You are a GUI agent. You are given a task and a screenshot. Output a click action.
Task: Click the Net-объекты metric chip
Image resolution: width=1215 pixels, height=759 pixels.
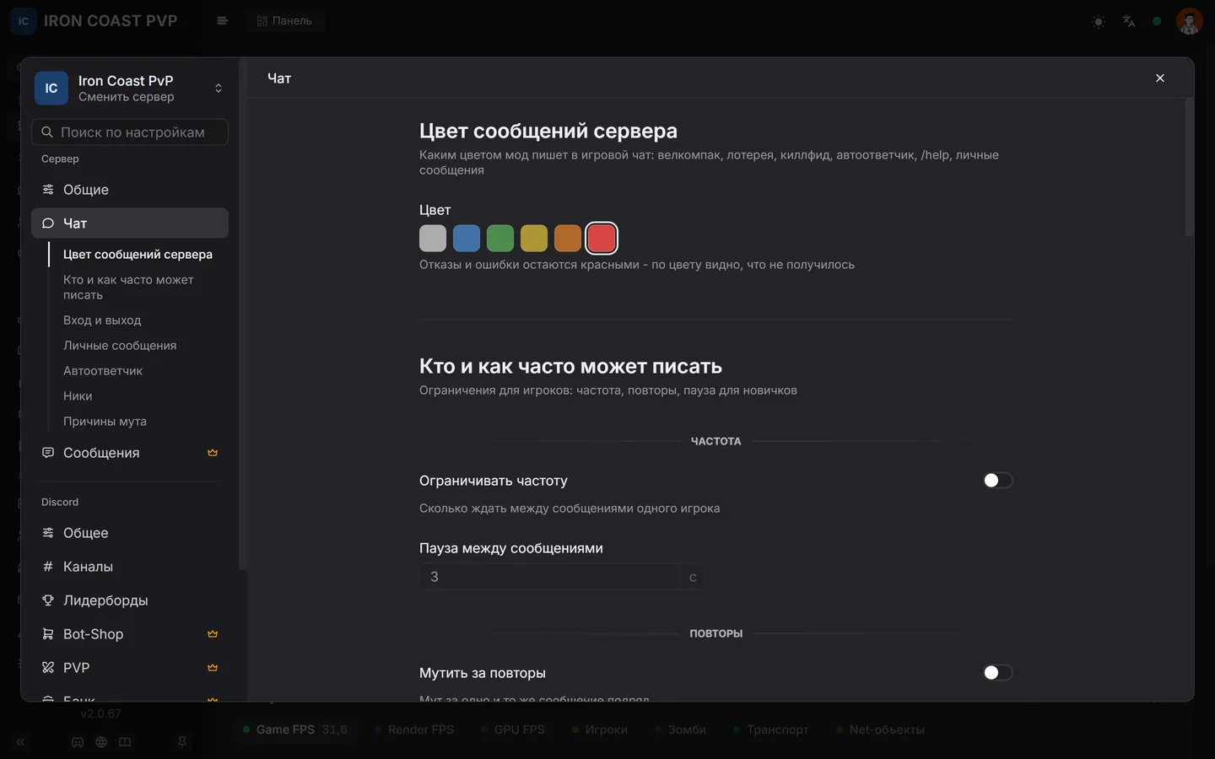pyautogui.click(x=881, y=729)
